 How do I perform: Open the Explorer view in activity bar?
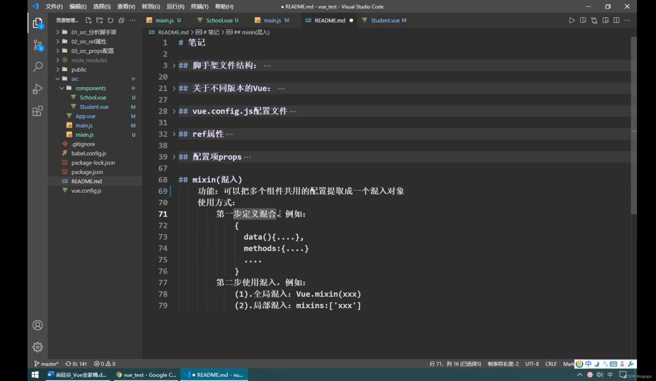coord(38,23)
